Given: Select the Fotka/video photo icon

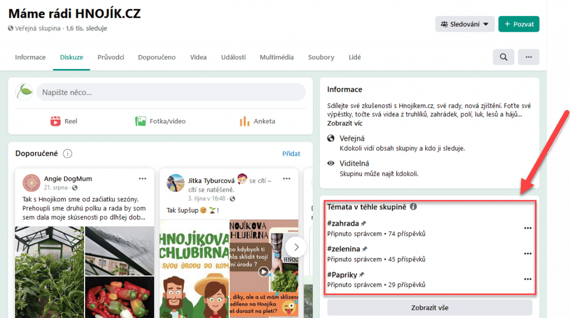Looking at the screenshot, I should (x=141, y=121).
